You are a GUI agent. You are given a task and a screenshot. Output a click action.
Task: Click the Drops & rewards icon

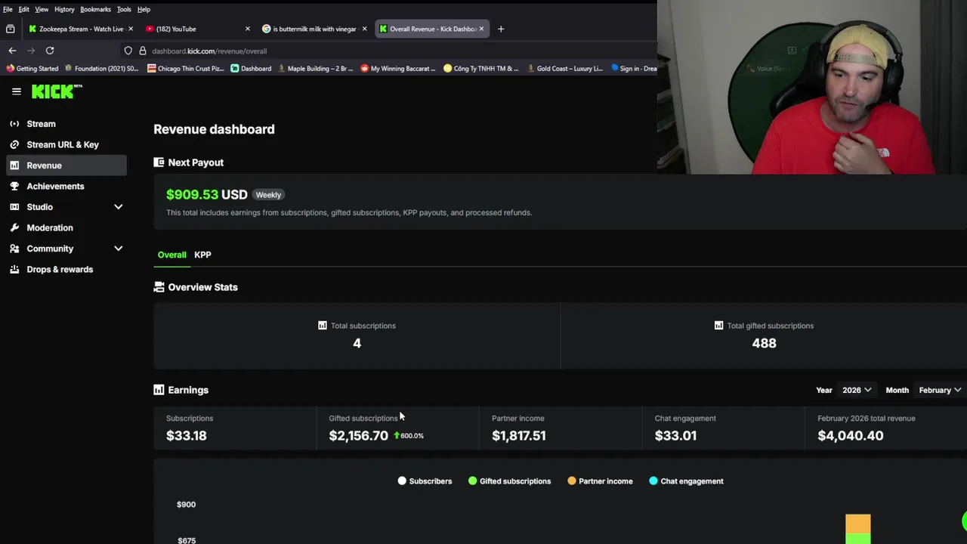[14, 269]
